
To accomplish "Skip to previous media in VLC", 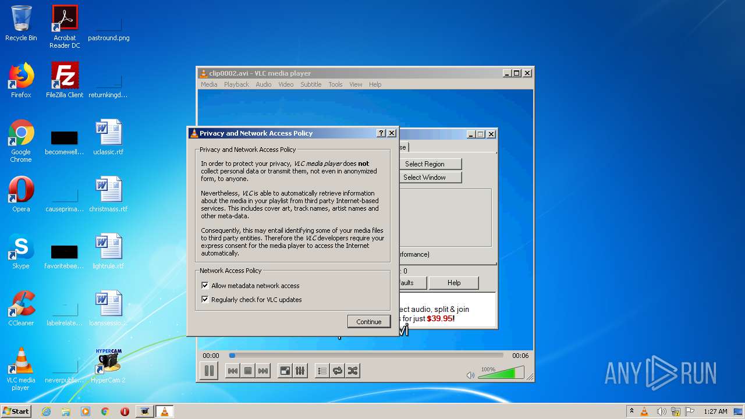I will 232,371.
